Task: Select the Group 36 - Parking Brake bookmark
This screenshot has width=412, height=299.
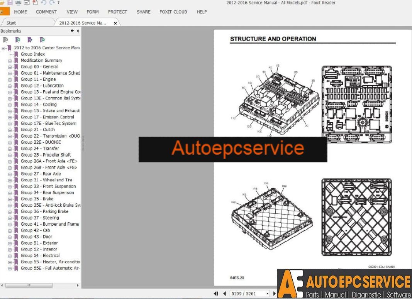Action: pos(44,211)
